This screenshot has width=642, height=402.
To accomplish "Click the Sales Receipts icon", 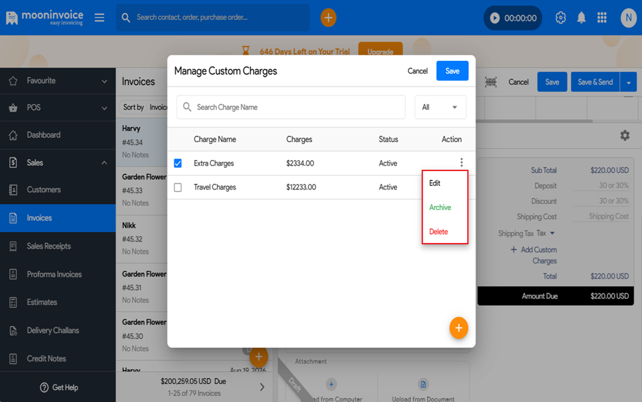I will pyautogui.click(x=13, y=246).
